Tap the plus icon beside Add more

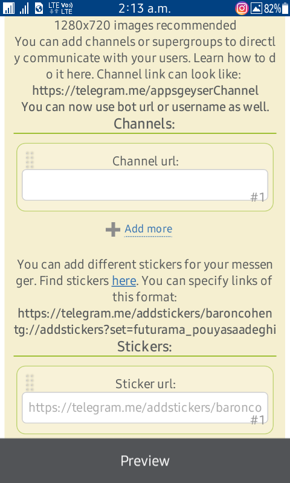[113, 229]
